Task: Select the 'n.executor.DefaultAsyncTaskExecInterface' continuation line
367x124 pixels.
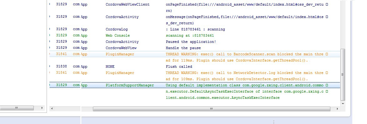Action: pos(245,91)
